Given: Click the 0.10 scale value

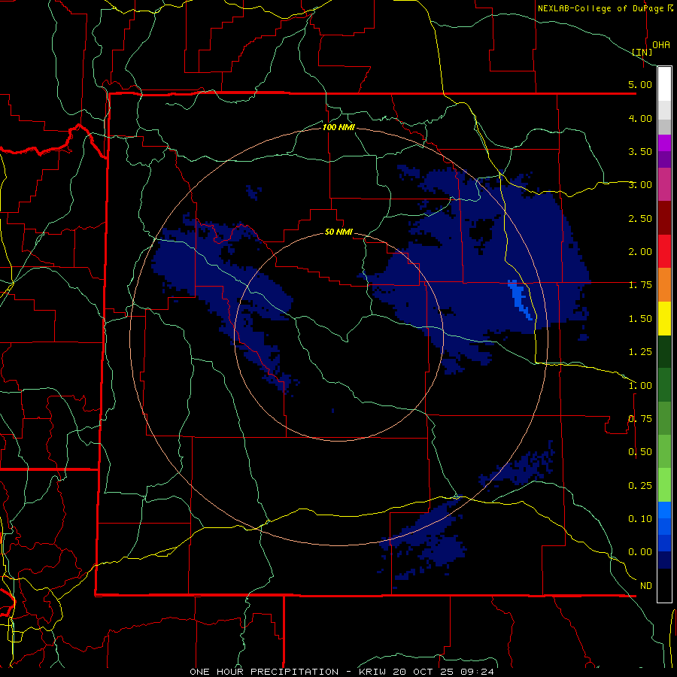Looking at the screenshot, I should (640, 519).
